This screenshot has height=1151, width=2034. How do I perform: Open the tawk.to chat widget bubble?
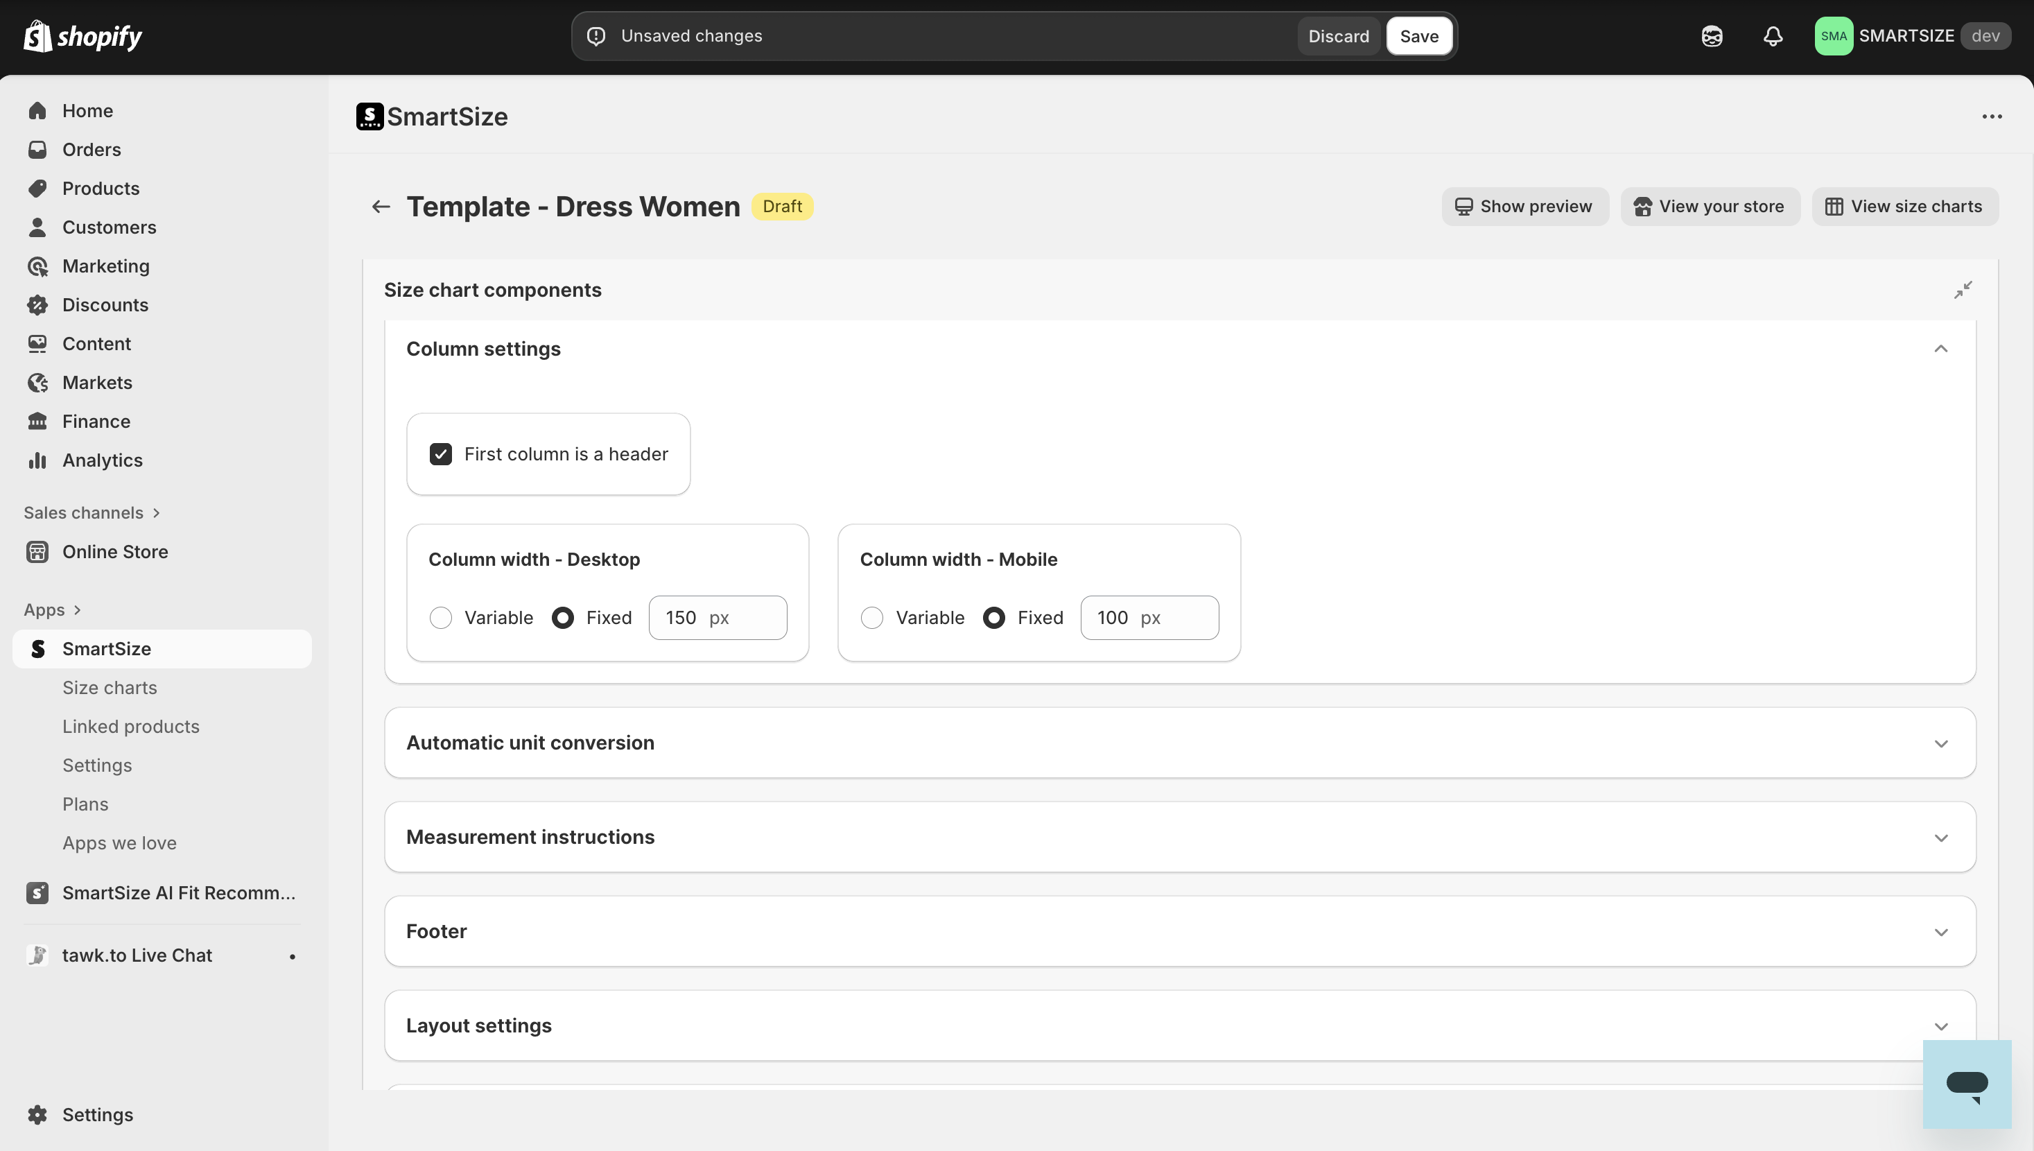[x=1966, y=1084]
